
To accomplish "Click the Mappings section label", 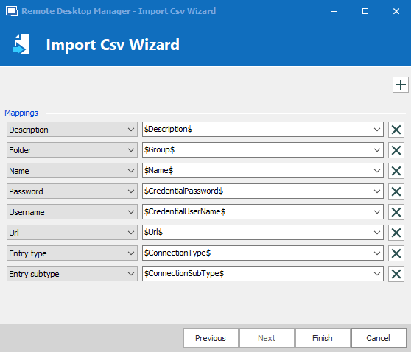I will coord(21,113).
